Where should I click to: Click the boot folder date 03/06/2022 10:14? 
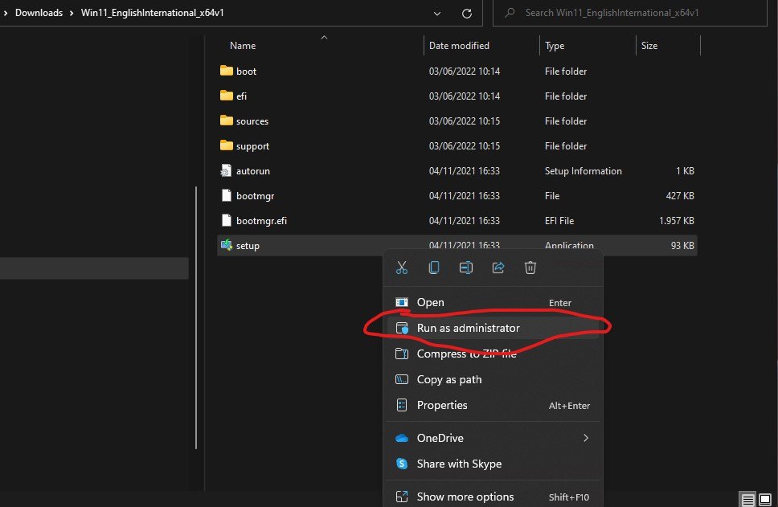pos(465,72)
